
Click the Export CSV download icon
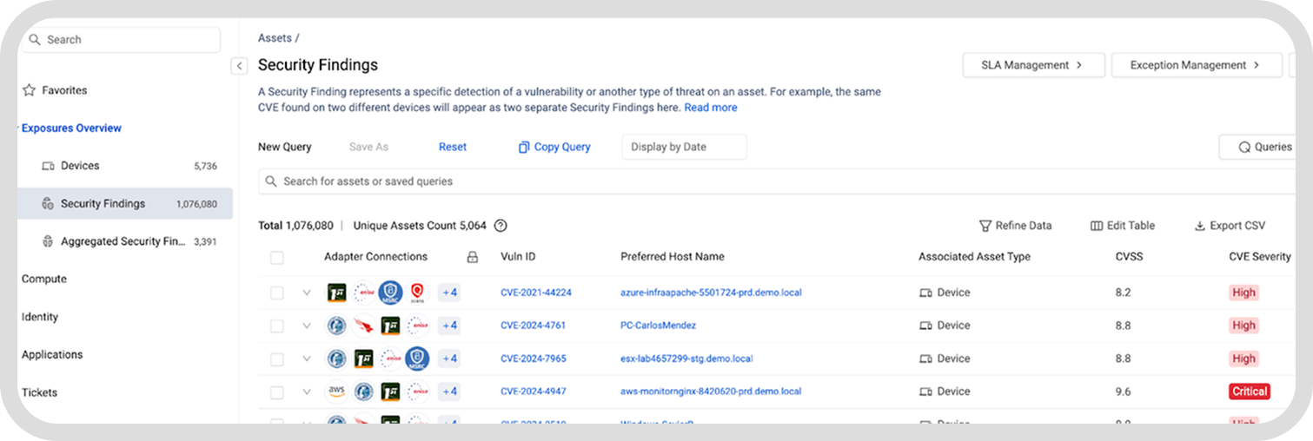coord(1200,226)
